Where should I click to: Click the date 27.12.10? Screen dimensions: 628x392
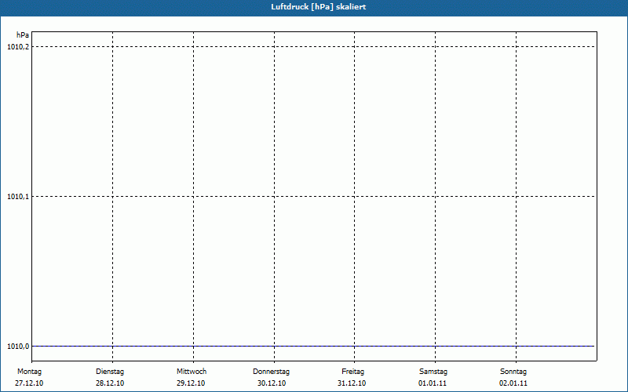coord(29,383)
